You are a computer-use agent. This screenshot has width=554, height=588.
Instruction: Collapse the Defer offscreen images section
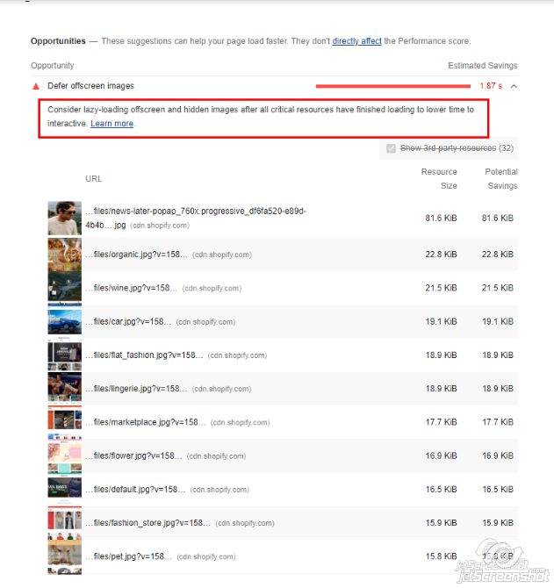pyautogui.click(x=514, y=86)
